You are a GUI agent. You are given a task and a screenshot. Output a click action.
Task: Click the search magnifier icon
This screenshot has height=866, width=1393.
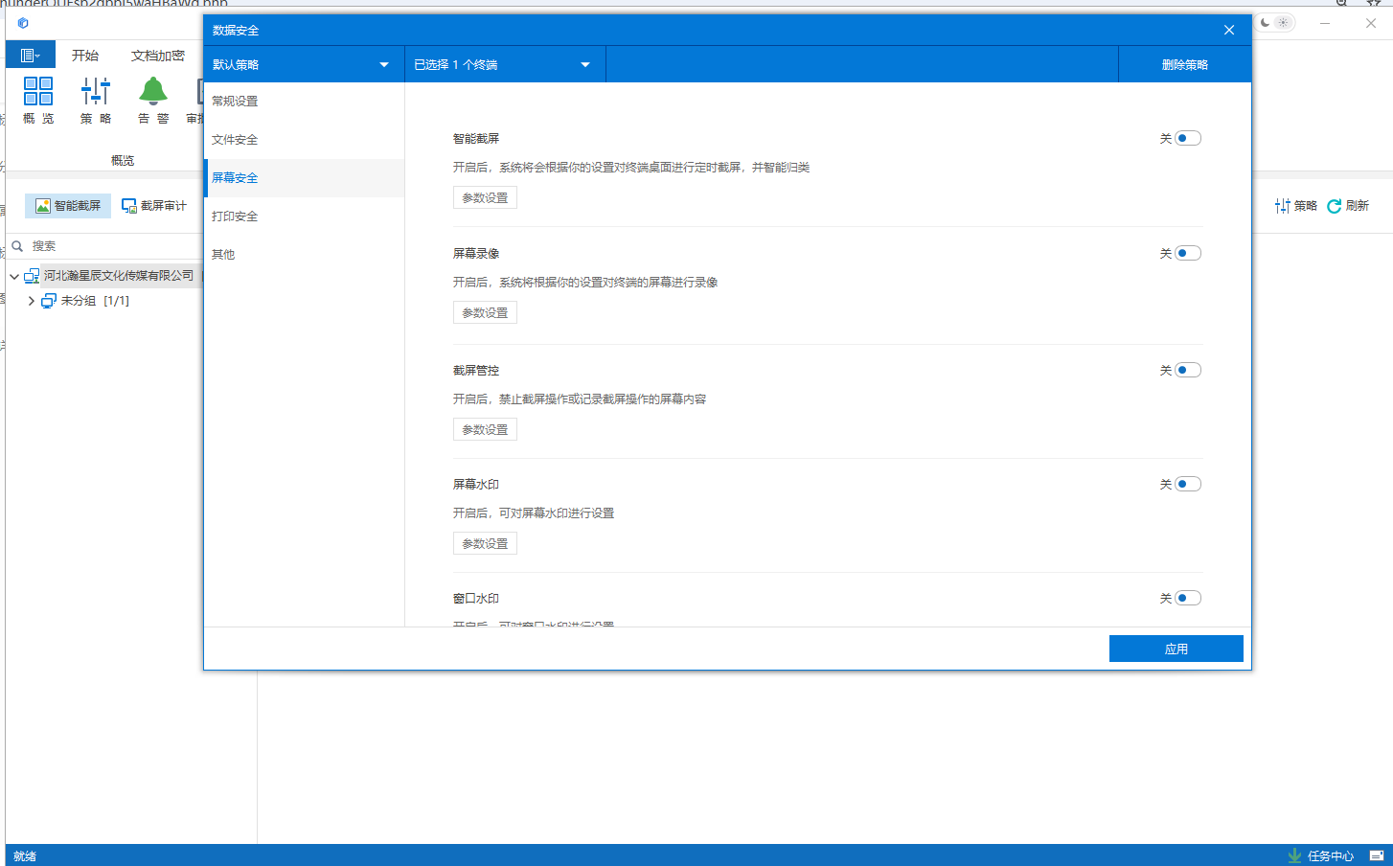click(17, 246)
